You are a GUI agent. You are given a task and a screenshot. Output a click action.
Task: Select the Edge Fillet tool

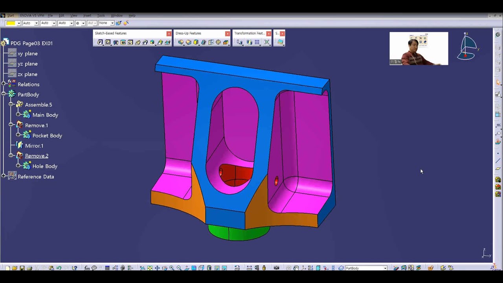pyautogui.click(x=181, y=42)
